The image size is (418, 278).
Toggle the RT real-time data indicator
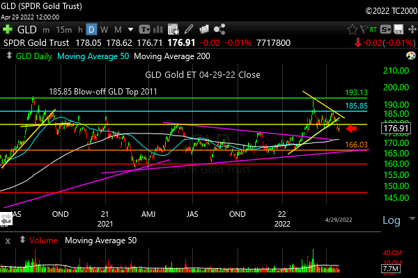[x=372, y=30]
